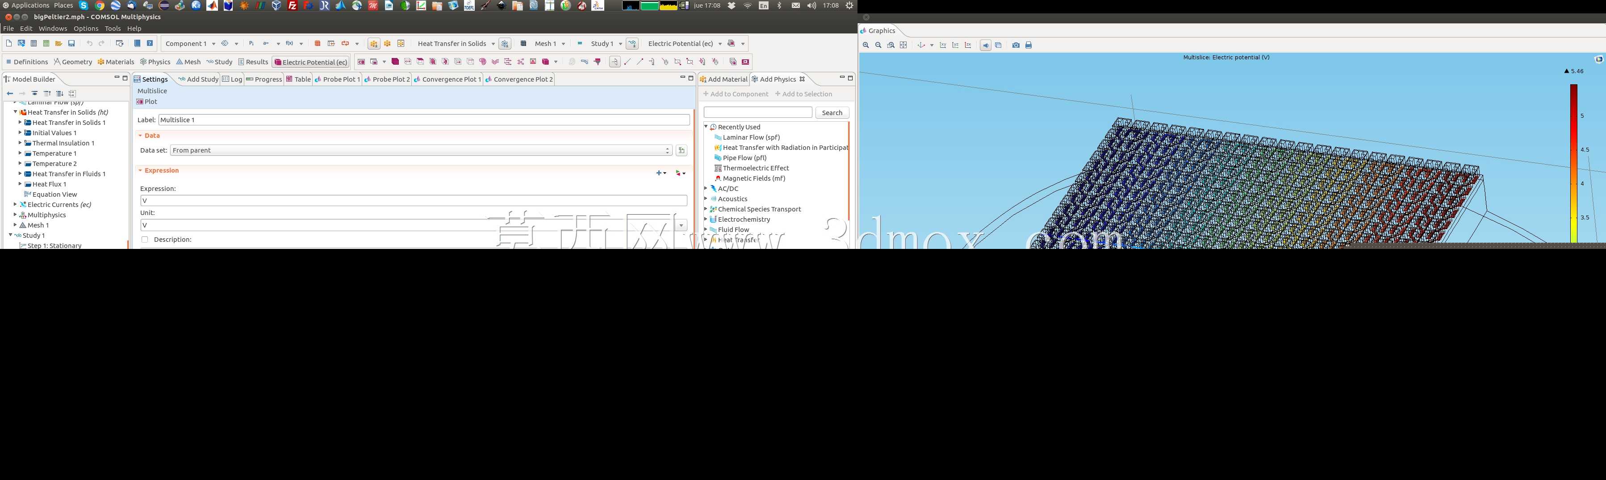Switch to the Probe Plot 1 tab
The image size is (1606, 480).
tap(337, 79)
